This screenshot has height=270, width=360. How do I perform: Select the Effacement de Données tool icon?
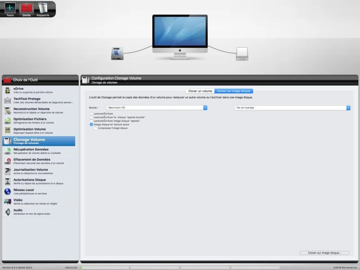pyautogui.click(x=39, y=161)
